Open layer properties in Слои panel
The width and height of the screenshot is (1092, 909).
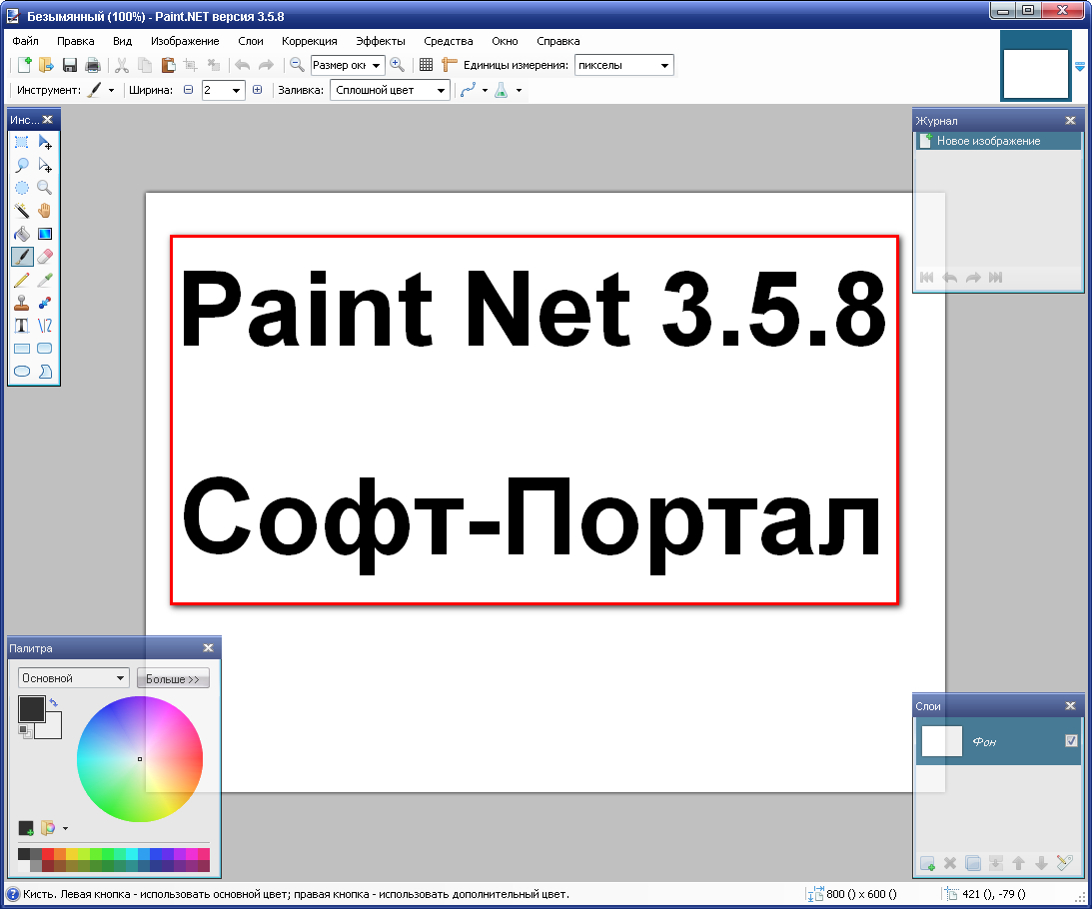click(x=1064, y=863)
